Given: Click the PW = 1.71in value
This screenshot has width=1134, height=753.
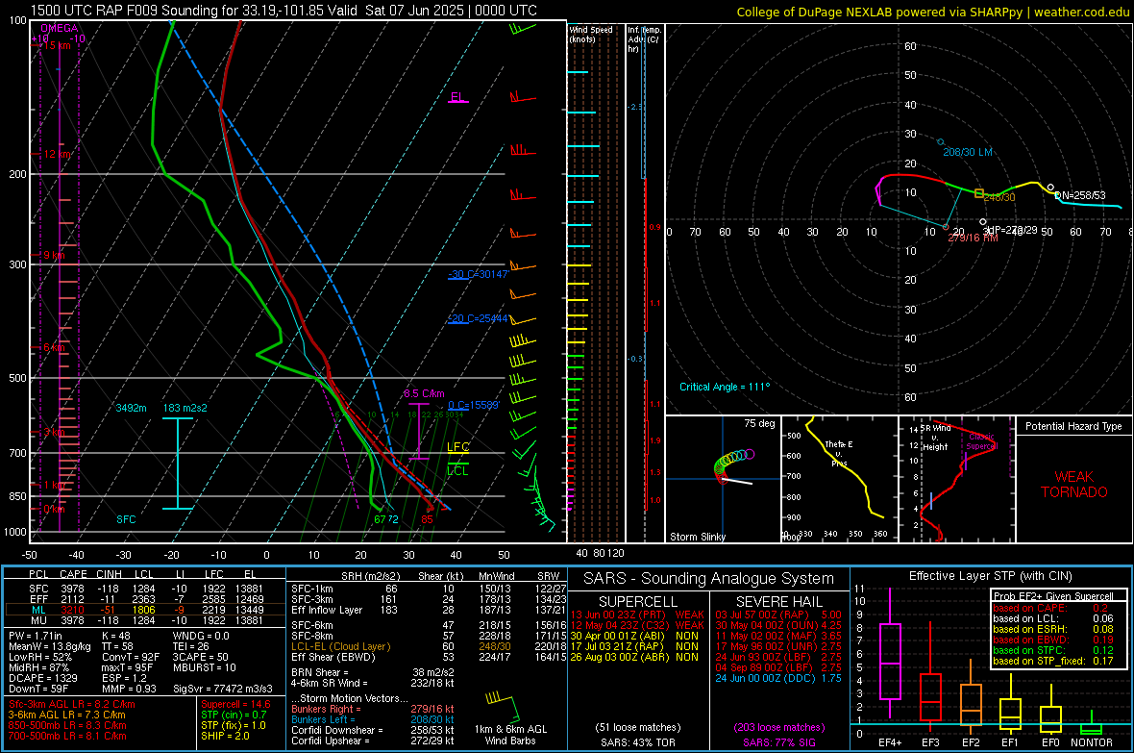Looking at the screenshot, I should [36, 636].
